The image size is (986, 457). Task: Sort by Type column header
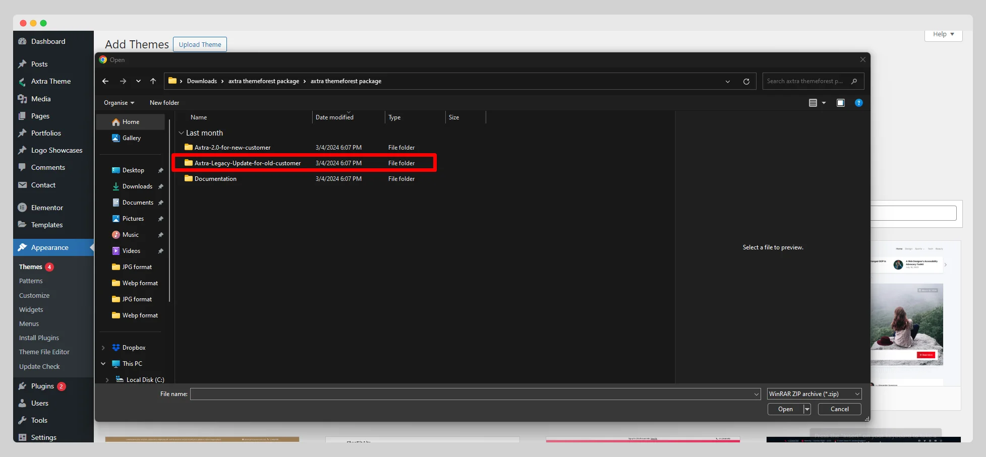pos(394,117)
